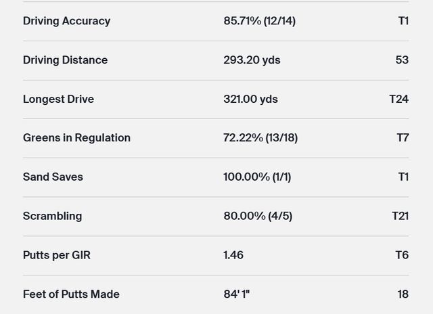The height and width of the screenshot is (314, 433).
Task: Select the 84' 1" putts made value
Action: pyautogui.click(x=237, y=294)
